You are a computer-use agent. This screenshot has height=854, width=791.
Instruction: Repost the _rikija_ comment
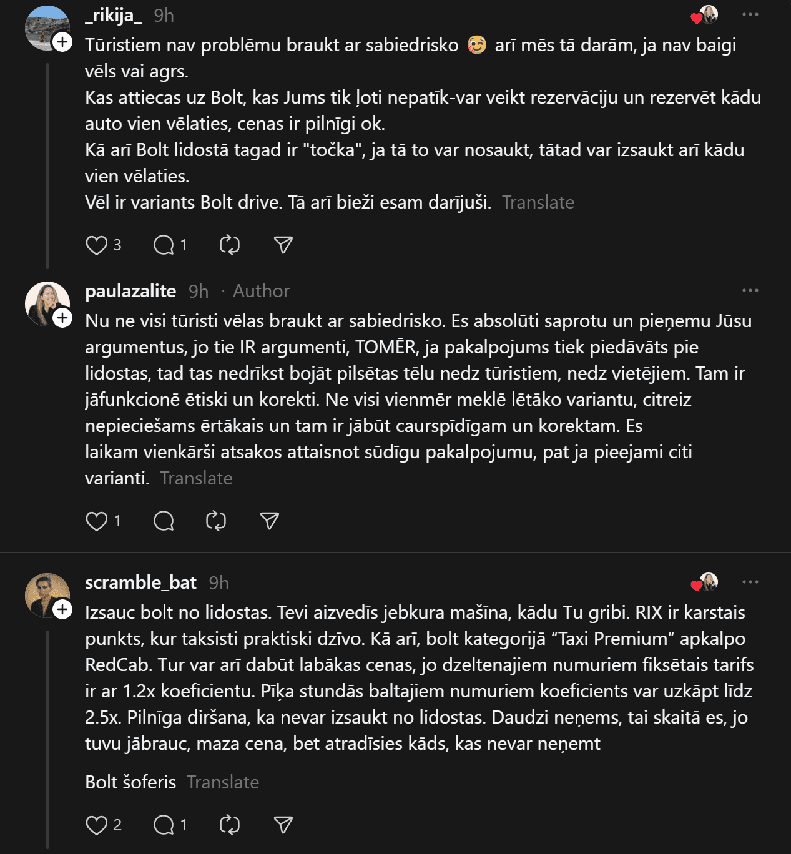point(230,245)
